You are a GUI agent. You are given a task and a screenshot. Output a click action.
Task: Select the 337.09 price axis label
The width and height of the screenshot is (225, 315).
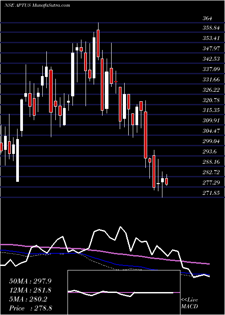[x=211, y=69]
